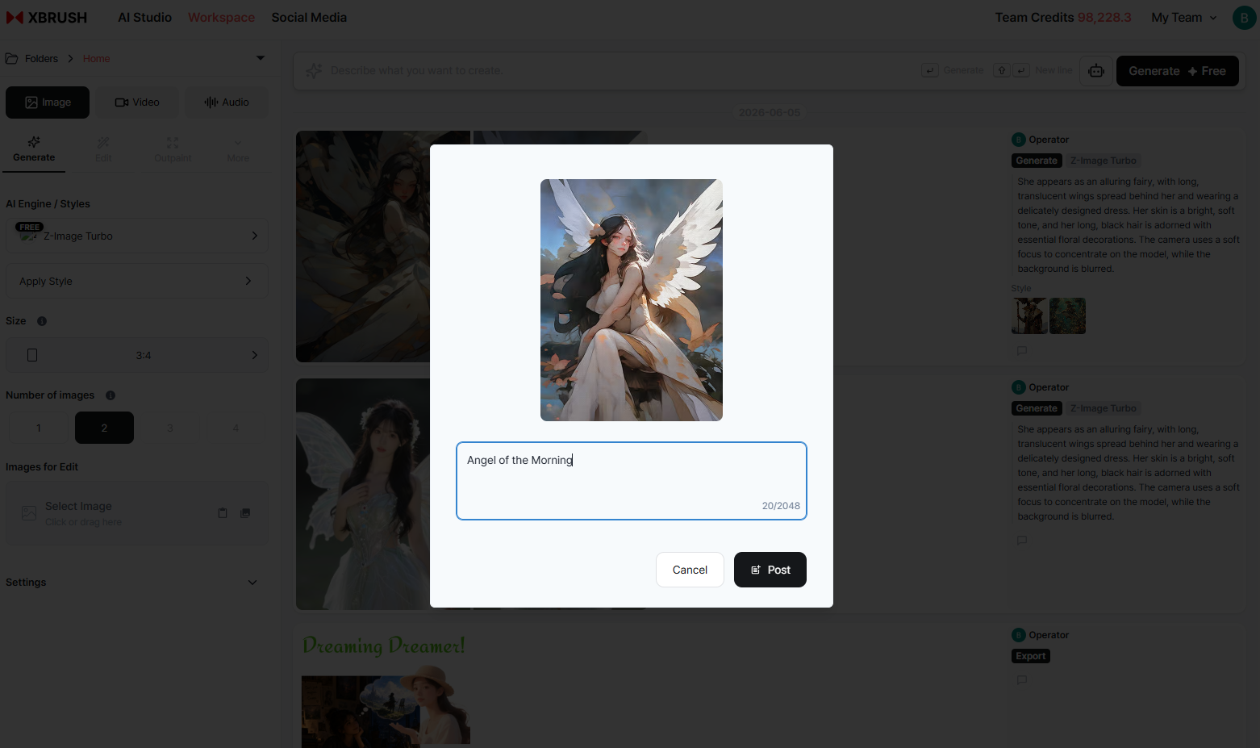Screen dimensions: 1260x748
Task: Click the first entry's Operator avatar
Action: [x=1019, y=140]
